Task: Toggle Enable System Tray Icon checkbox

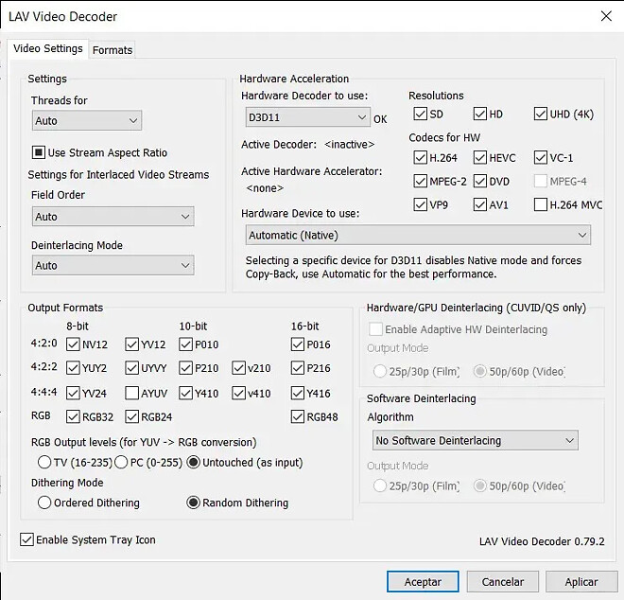Action: pos(26,539)
